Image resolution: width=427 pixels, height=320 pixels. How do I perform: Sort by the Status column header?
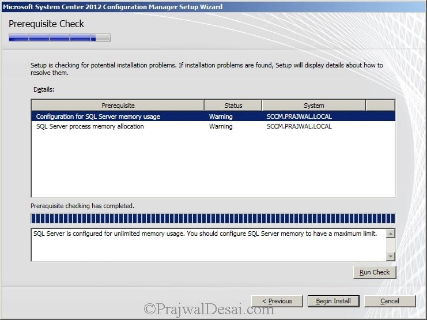233,106
